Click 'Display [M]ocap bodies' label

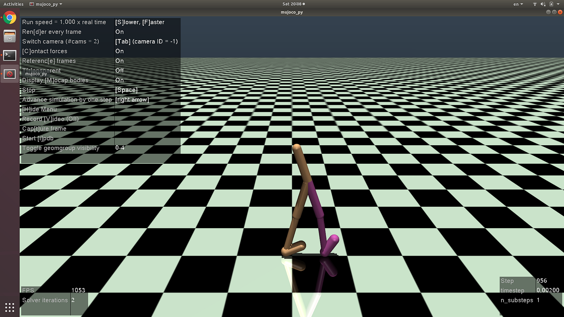(55, 80)
